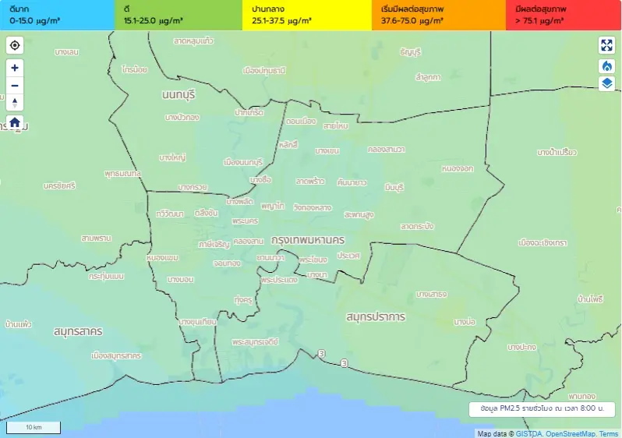The image size is (622, 438).
Task: Click the ลาดพร้าว label
Action: [310, 182]
